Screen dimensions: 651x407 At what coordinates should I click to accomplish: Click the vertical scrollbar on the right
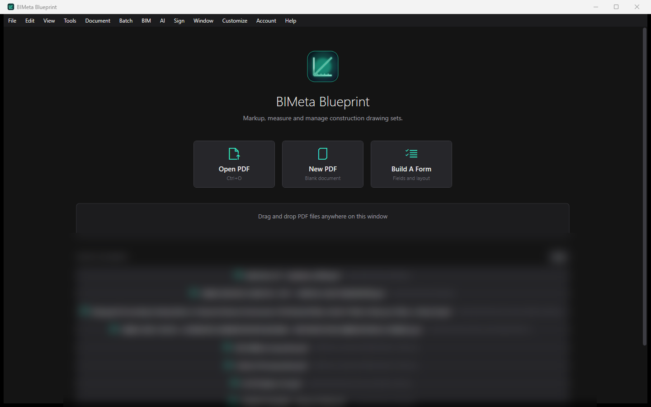645,187
